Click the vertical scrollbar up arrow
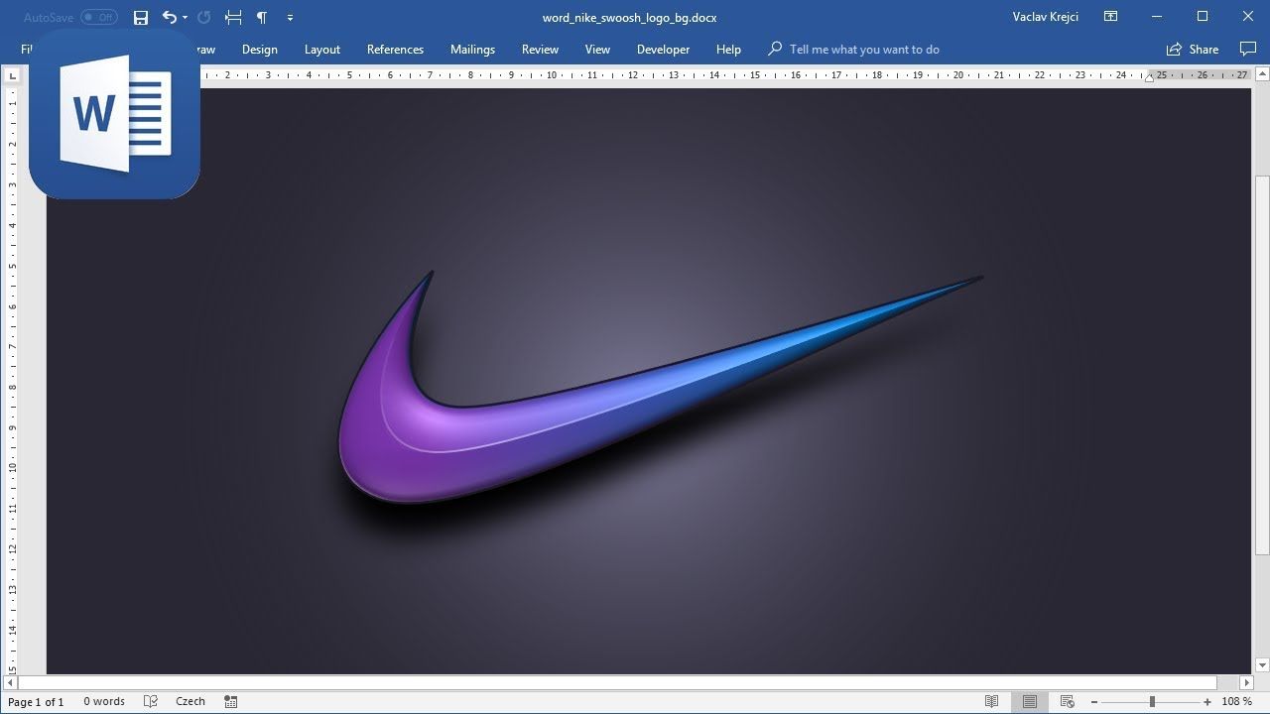The width and height of the screenshot is (1270, 714). point(1262,75)
